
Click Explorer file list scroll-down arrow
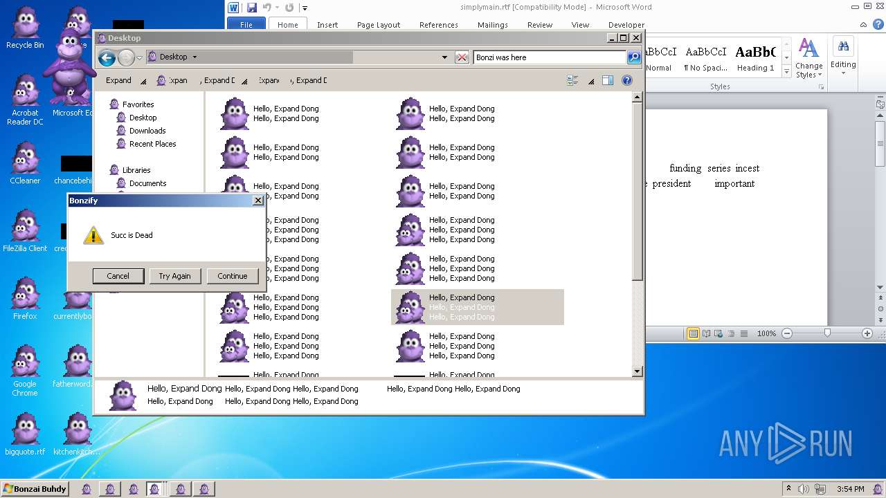638,371
